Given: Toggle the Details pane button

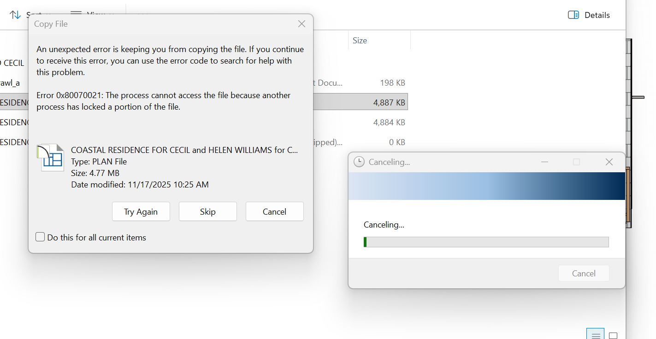Looking at the screenshot, I should coord(589,15).
